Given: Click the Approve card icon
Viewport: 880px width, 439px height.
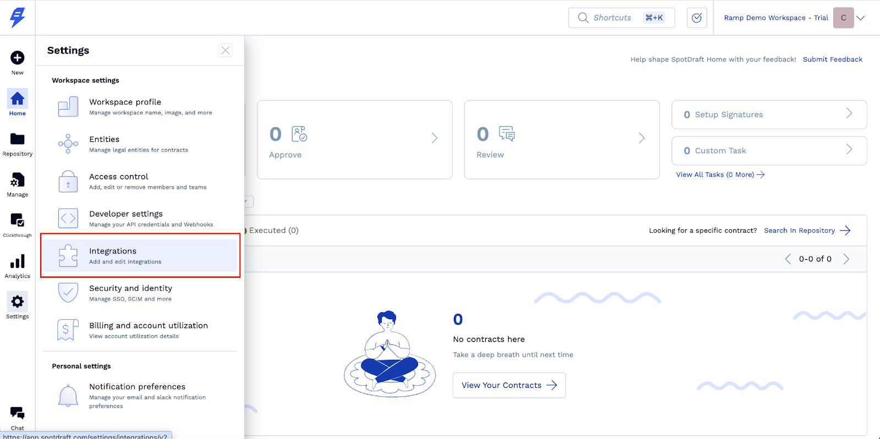Looking at the screenshot, I should (299, 134).
